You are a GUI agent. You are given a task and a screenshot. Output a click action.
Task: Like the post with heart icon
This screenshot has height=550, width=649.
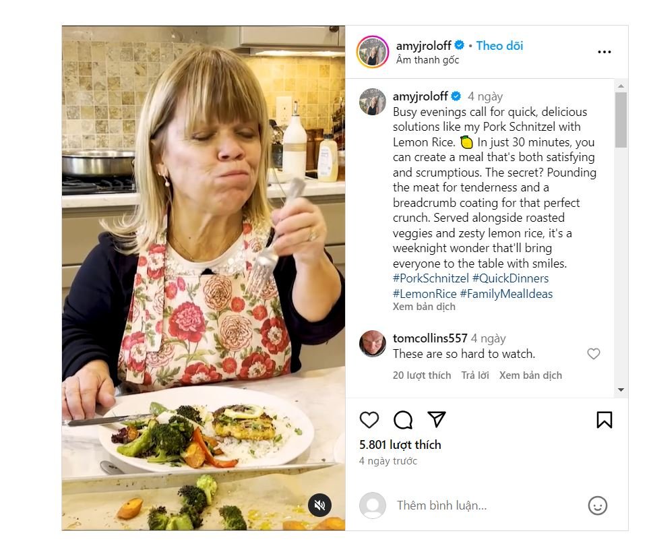(369, 420)
